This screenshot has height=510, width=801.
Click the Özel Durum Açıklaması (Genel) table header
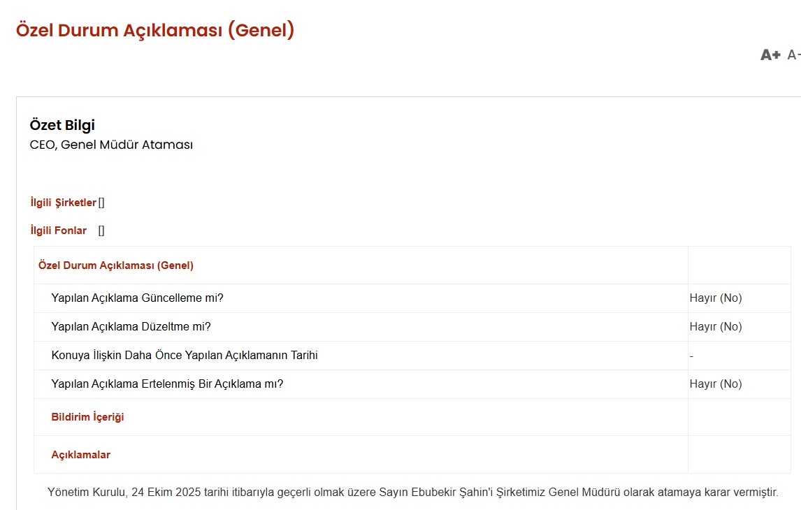click(116, 265)
